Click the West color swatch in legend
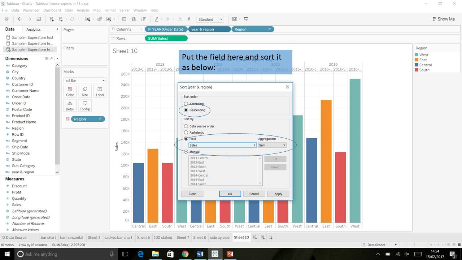This screenshot has width=462, height=260. pyautogui.click(x=417, y=55)
